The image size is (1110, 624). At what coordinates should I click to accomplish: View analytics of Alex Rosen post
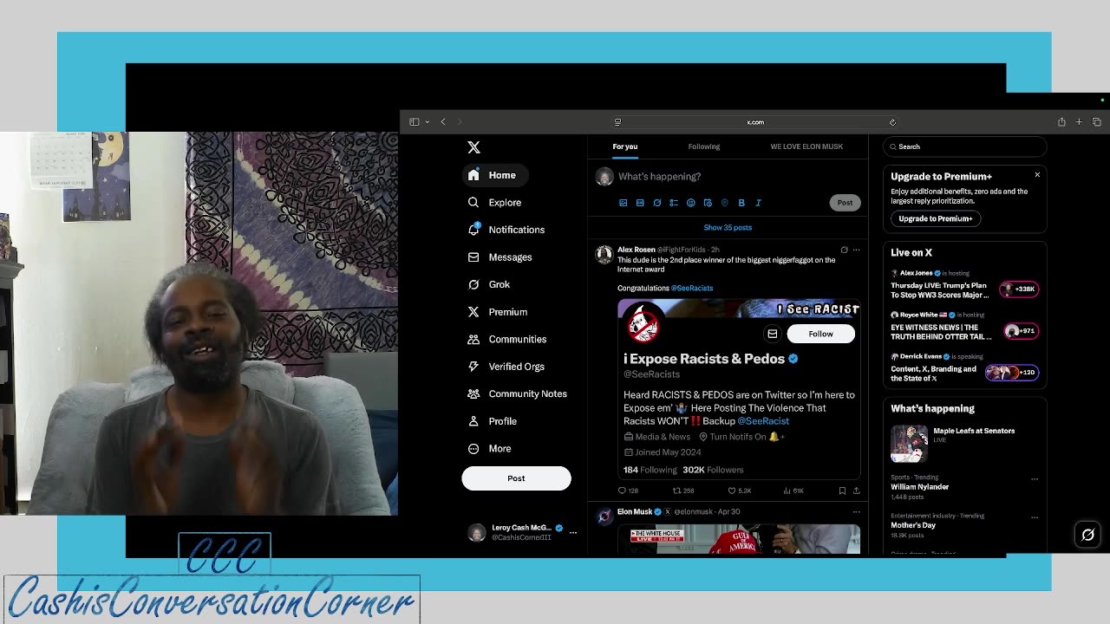coord(793,491)
